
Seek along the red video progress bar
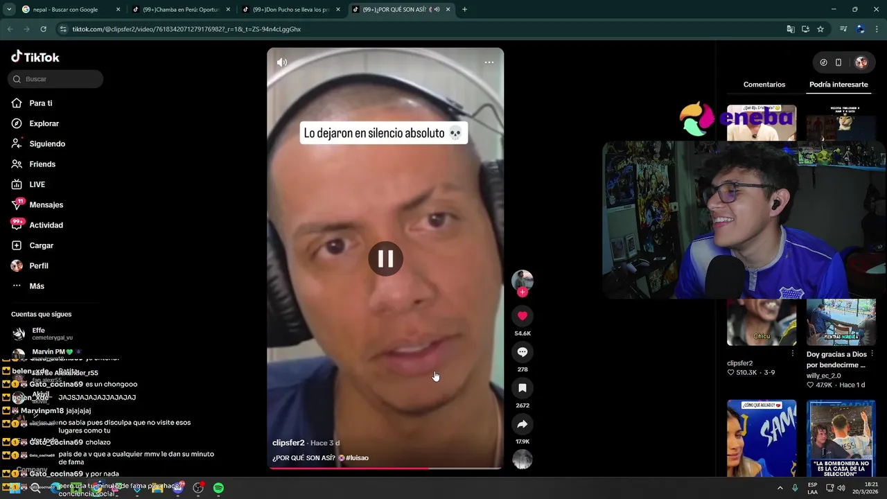385,469
